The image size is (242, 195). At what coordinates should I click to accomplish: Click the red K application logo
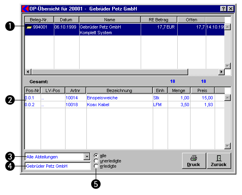tap(25, 8)
